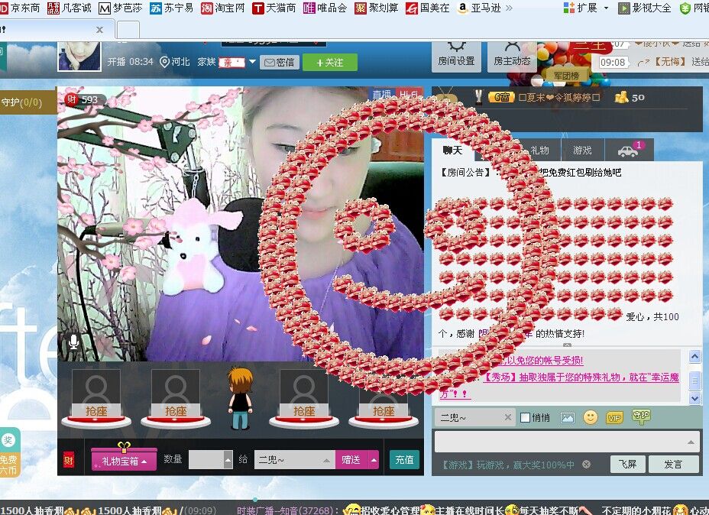Open the car icon tab
The image size is (709, 515).
point(630,150)
